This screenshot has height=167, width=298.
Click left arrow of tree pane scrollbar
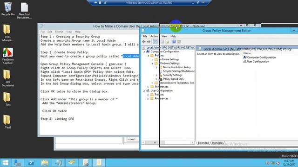(x=143, y=142)
